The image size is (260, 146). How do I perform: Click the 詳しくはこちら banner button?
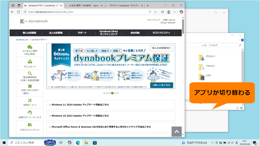162,85
